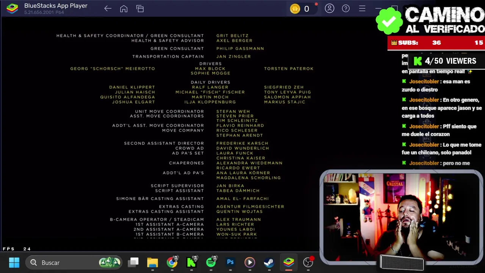
Task: Open Spotify from the taskbar
Action: [x=211, y=262]
